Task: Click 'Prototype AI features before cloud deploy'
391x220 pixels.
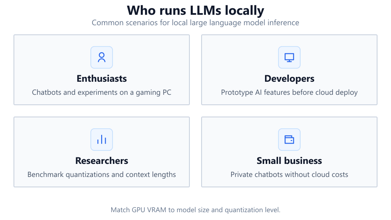Action: click(x=289, y=92)
